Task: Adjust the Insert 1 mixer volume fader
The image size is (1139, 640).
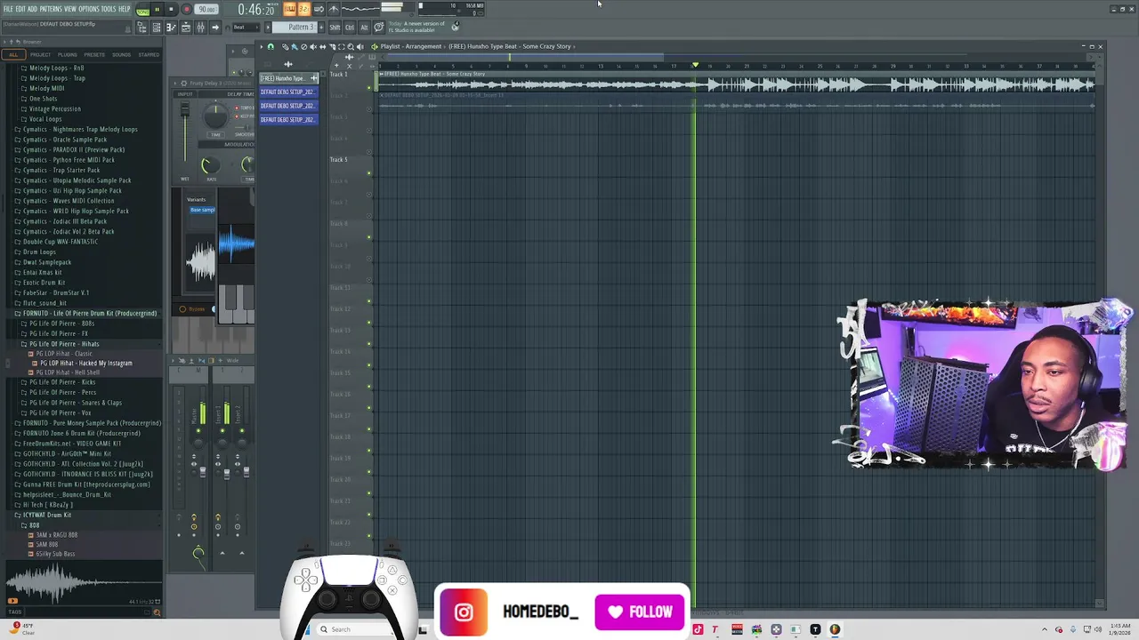Action: (227, 475)
